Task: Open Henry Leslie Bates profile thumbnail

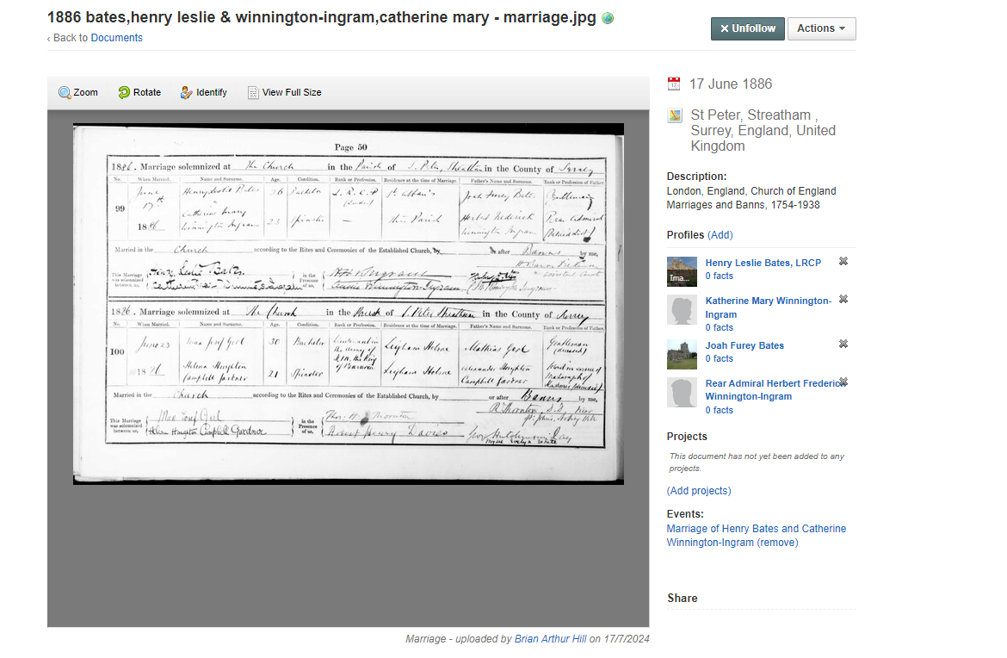Action: click(682, 270)
